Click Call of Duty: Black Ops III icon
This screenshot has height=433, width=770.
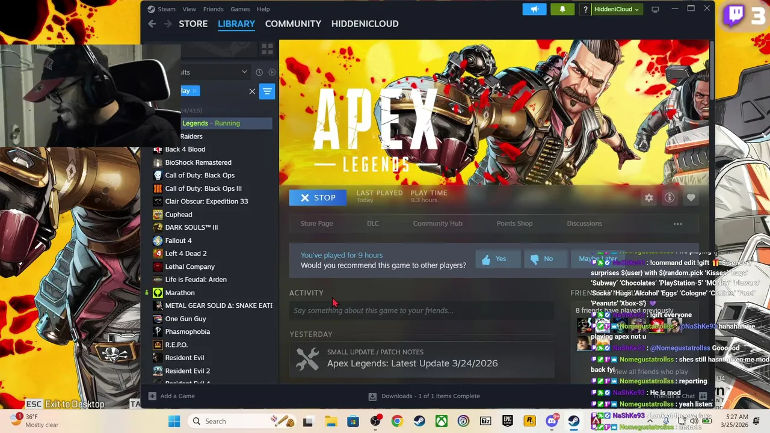pyautogui.click(x=158, y=188)
